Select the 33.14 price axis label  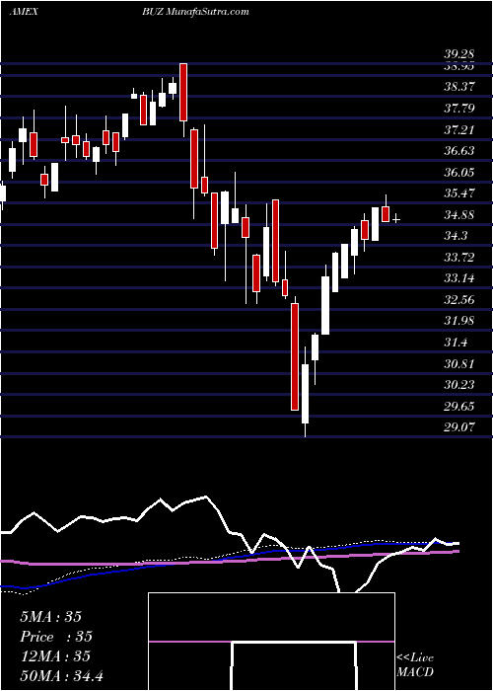coord(459,278)
